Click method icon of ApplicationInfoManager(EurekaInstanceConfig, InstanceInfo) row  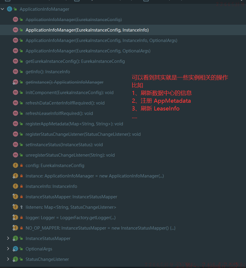click(16, 30)
